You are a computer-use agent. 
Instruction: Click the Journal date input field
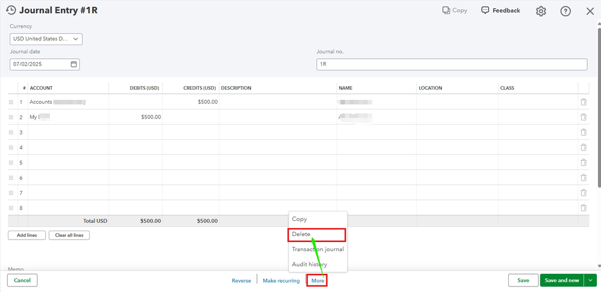point(45,64)
